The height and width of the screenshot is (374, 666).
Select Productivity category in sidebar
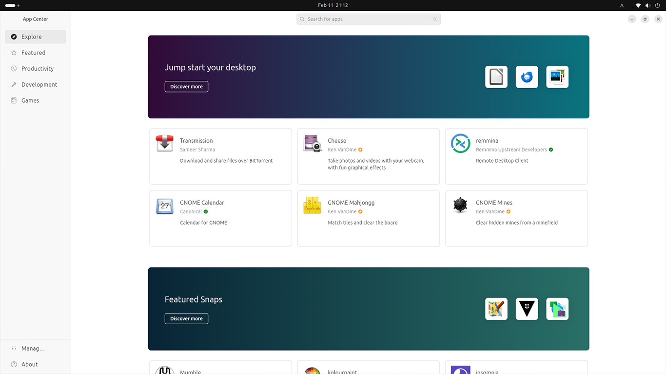pyautogui.click(x=35, y=69)
